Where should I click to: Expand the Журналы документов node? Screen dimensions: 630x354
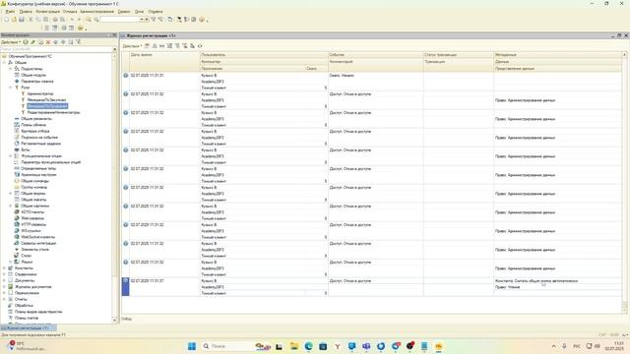click(x=4, y=286)
